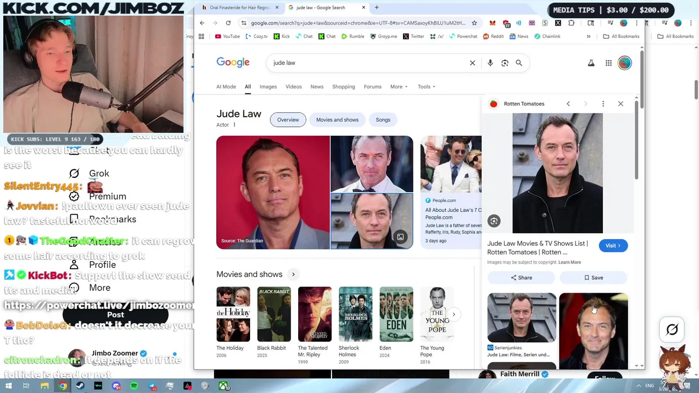This screenshot has height=393, width=699.
Task: Switch to Shopping results tab
Action: [x=343, y=87]
